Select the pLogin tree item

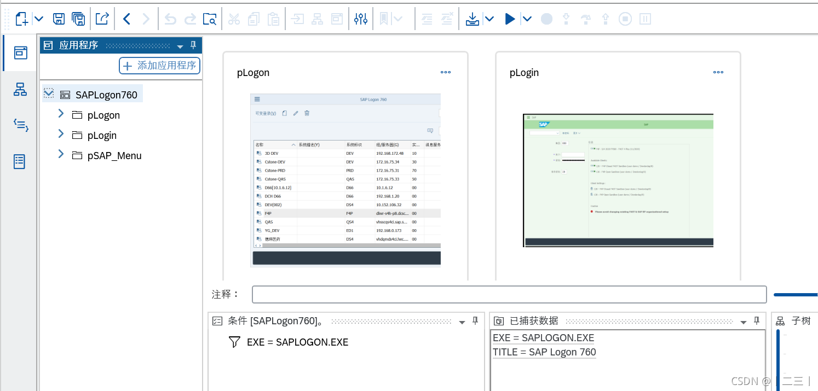coord(102,136)
